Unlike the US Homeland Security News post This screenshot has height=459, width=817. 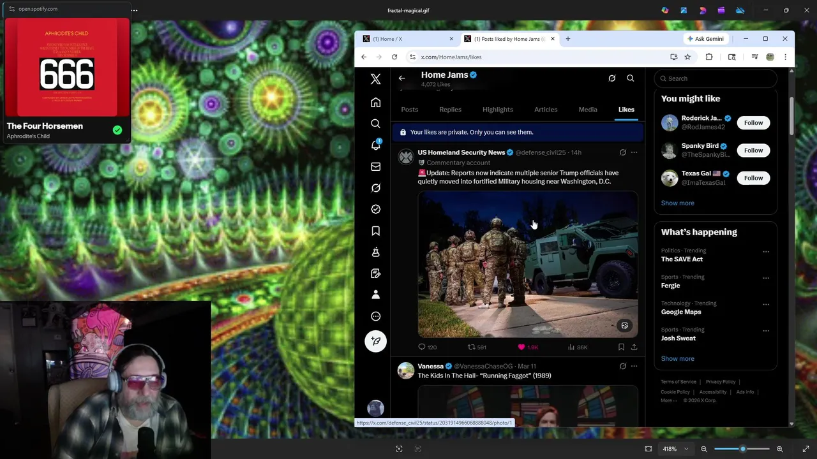(x=527, y=347)
